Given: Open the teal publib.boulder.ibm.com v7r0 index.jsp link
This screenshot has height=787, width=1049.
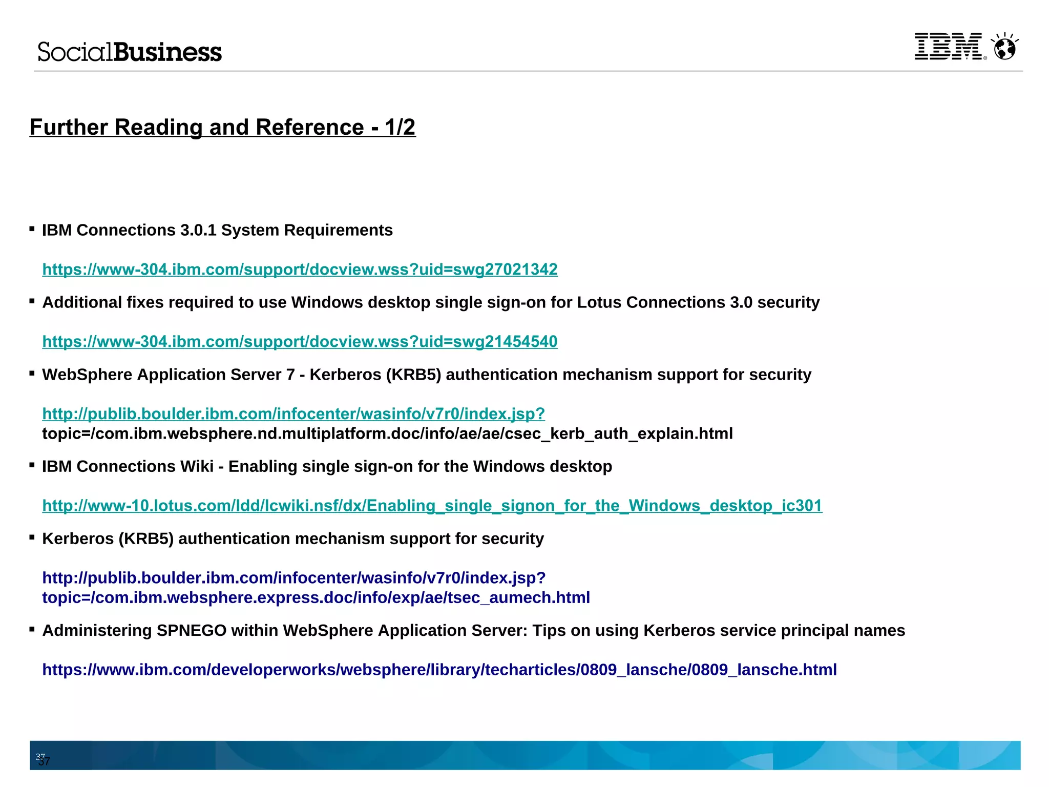Looking at the screenshot, I should [x=293, y=414].
